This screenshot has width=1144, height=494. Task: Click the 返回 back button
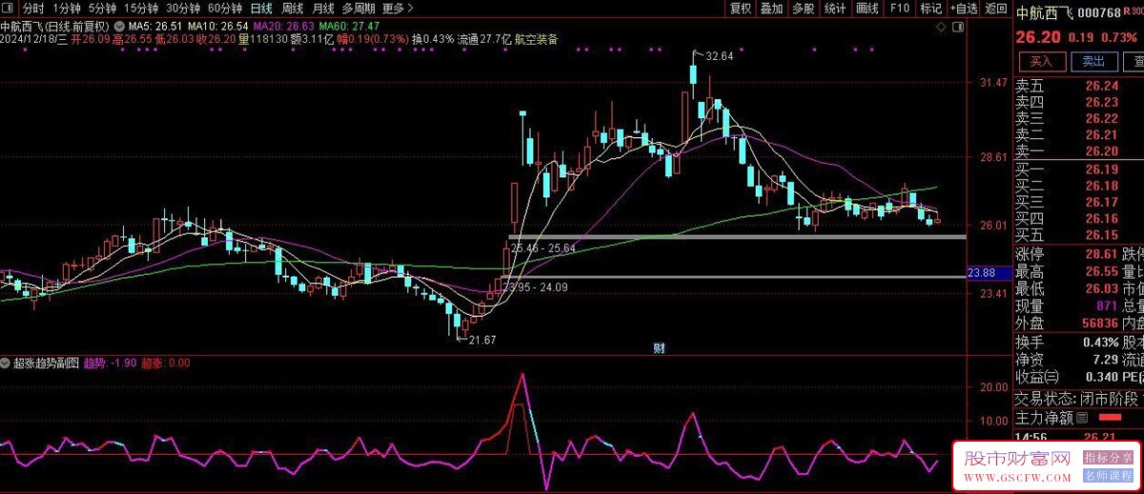995,9
